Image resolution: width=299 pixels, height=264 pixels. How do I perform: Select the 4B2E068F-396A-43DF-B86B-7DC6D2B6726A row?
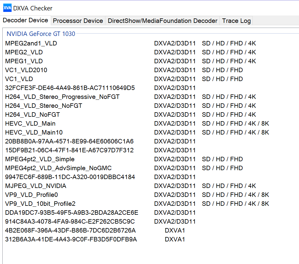pyautogui.click(x=151, y=230)
